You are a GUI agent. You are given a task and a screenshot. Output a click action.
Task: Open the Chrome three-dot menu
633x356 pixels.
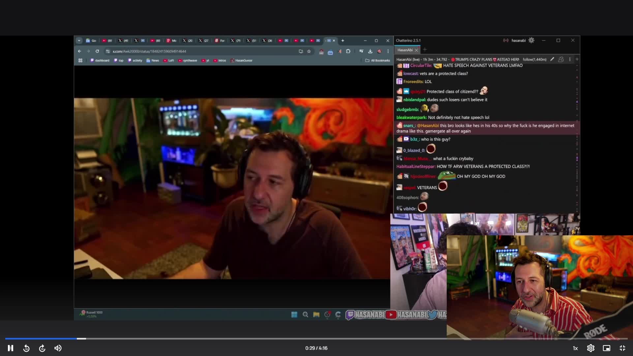click(x=388, y=51)
